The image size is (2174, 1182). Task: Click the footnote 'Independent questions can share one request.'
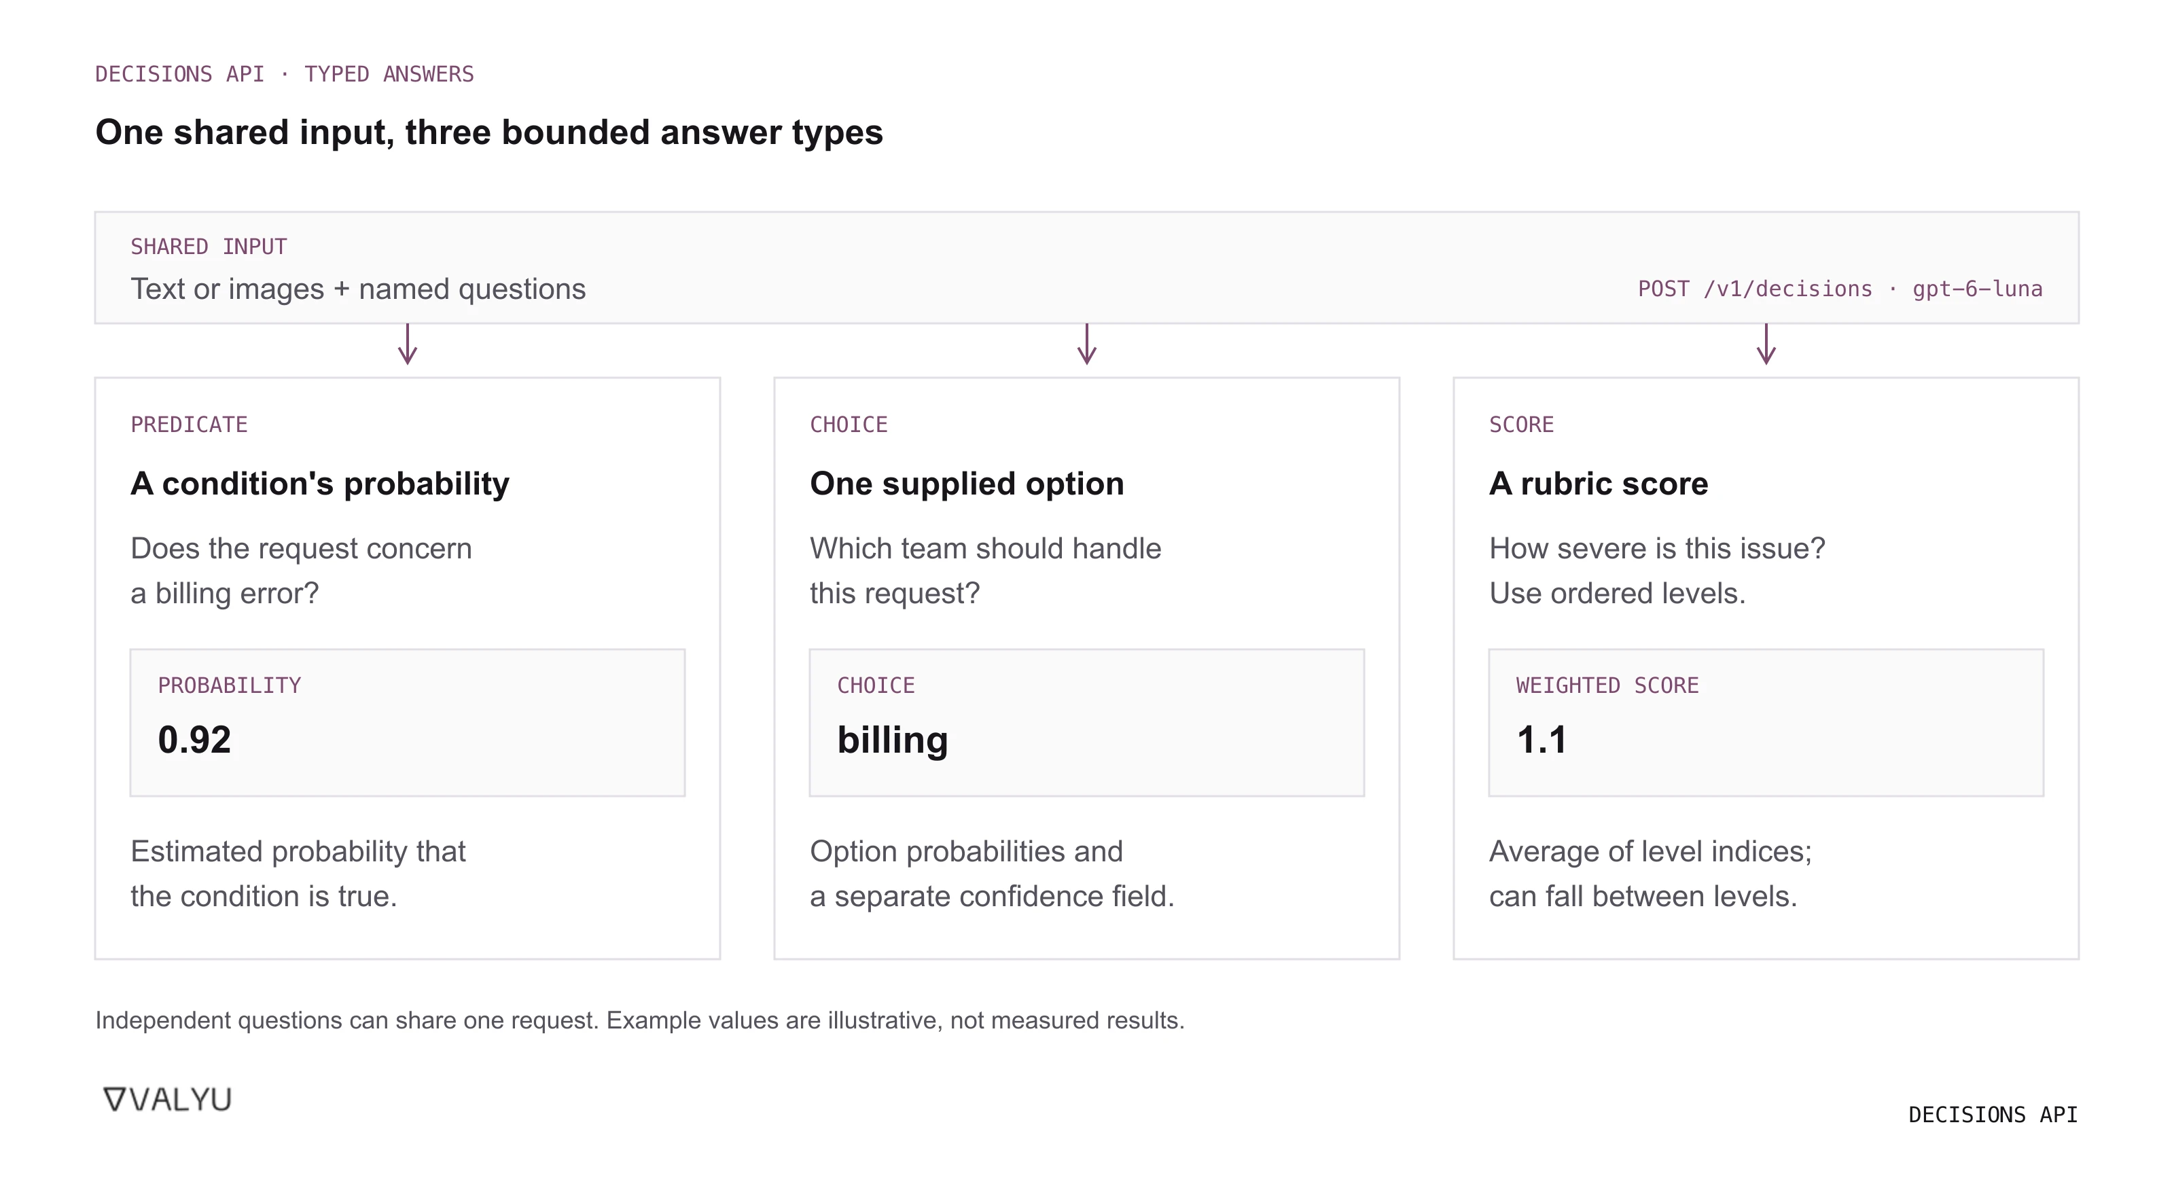[x=347, y=1020]
